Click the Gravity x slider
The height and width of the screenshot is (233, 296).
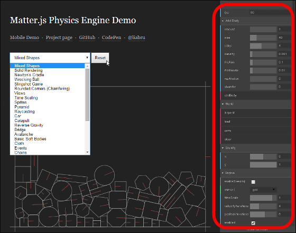(263, 156)
